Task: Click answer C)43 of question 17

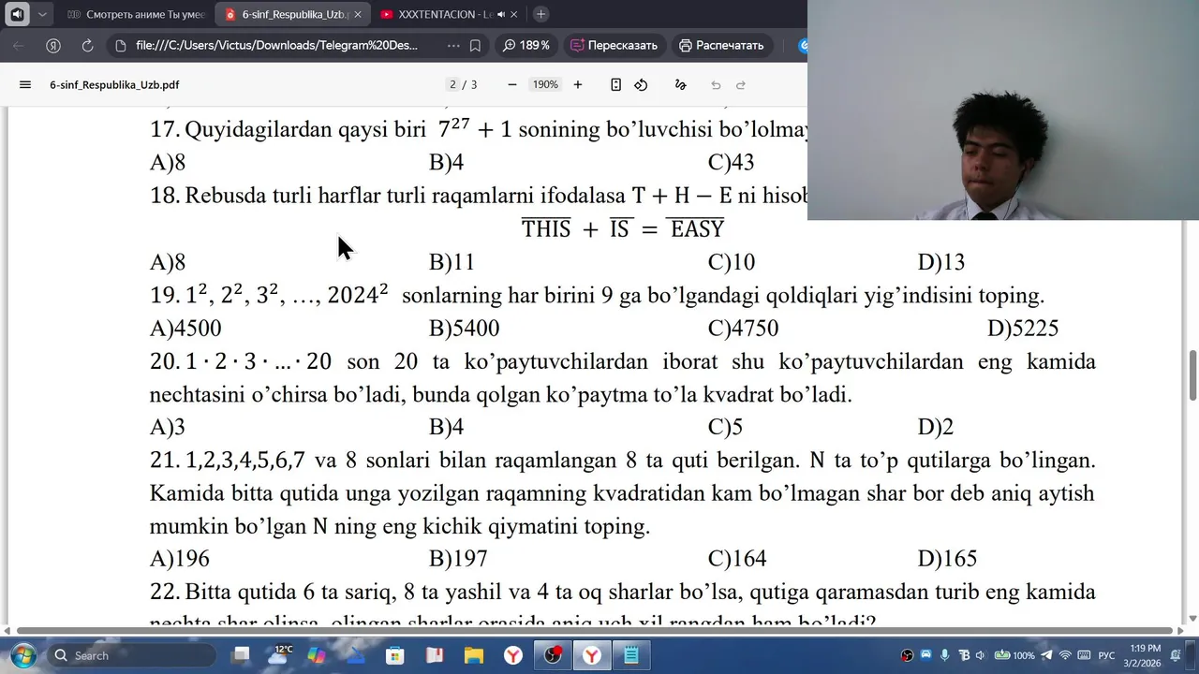Action: click(732, 163)
